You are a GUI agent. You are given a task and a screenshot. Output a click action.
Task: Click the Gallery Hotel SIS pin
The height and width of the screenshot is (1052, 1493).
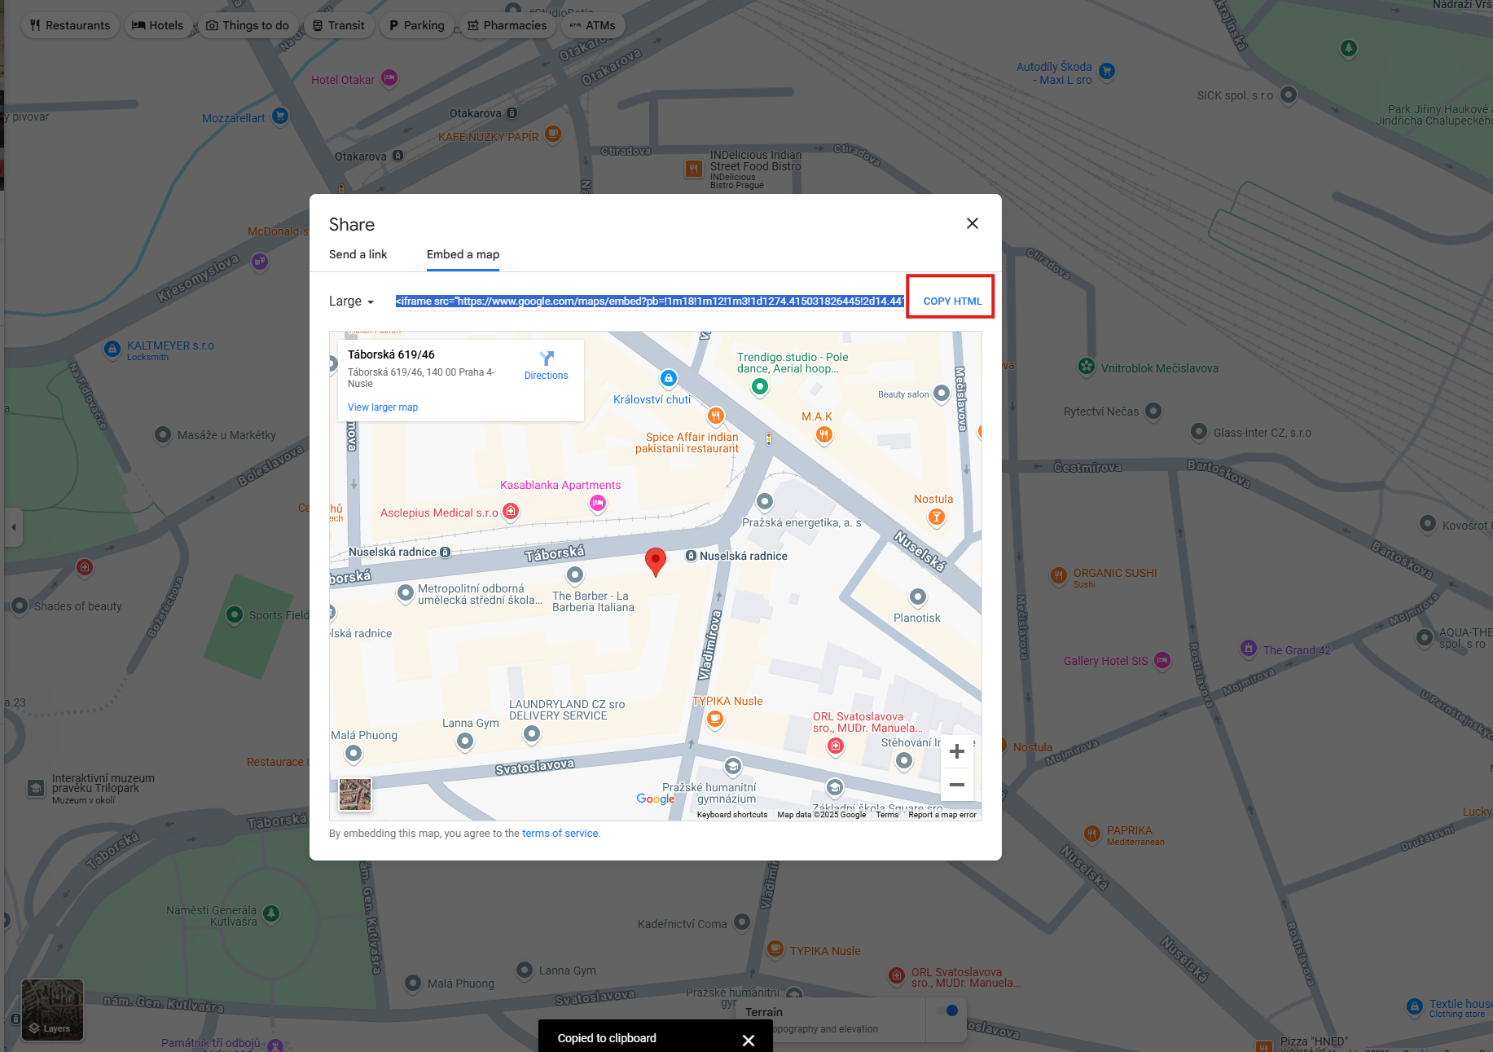[x=1162, y=660]
